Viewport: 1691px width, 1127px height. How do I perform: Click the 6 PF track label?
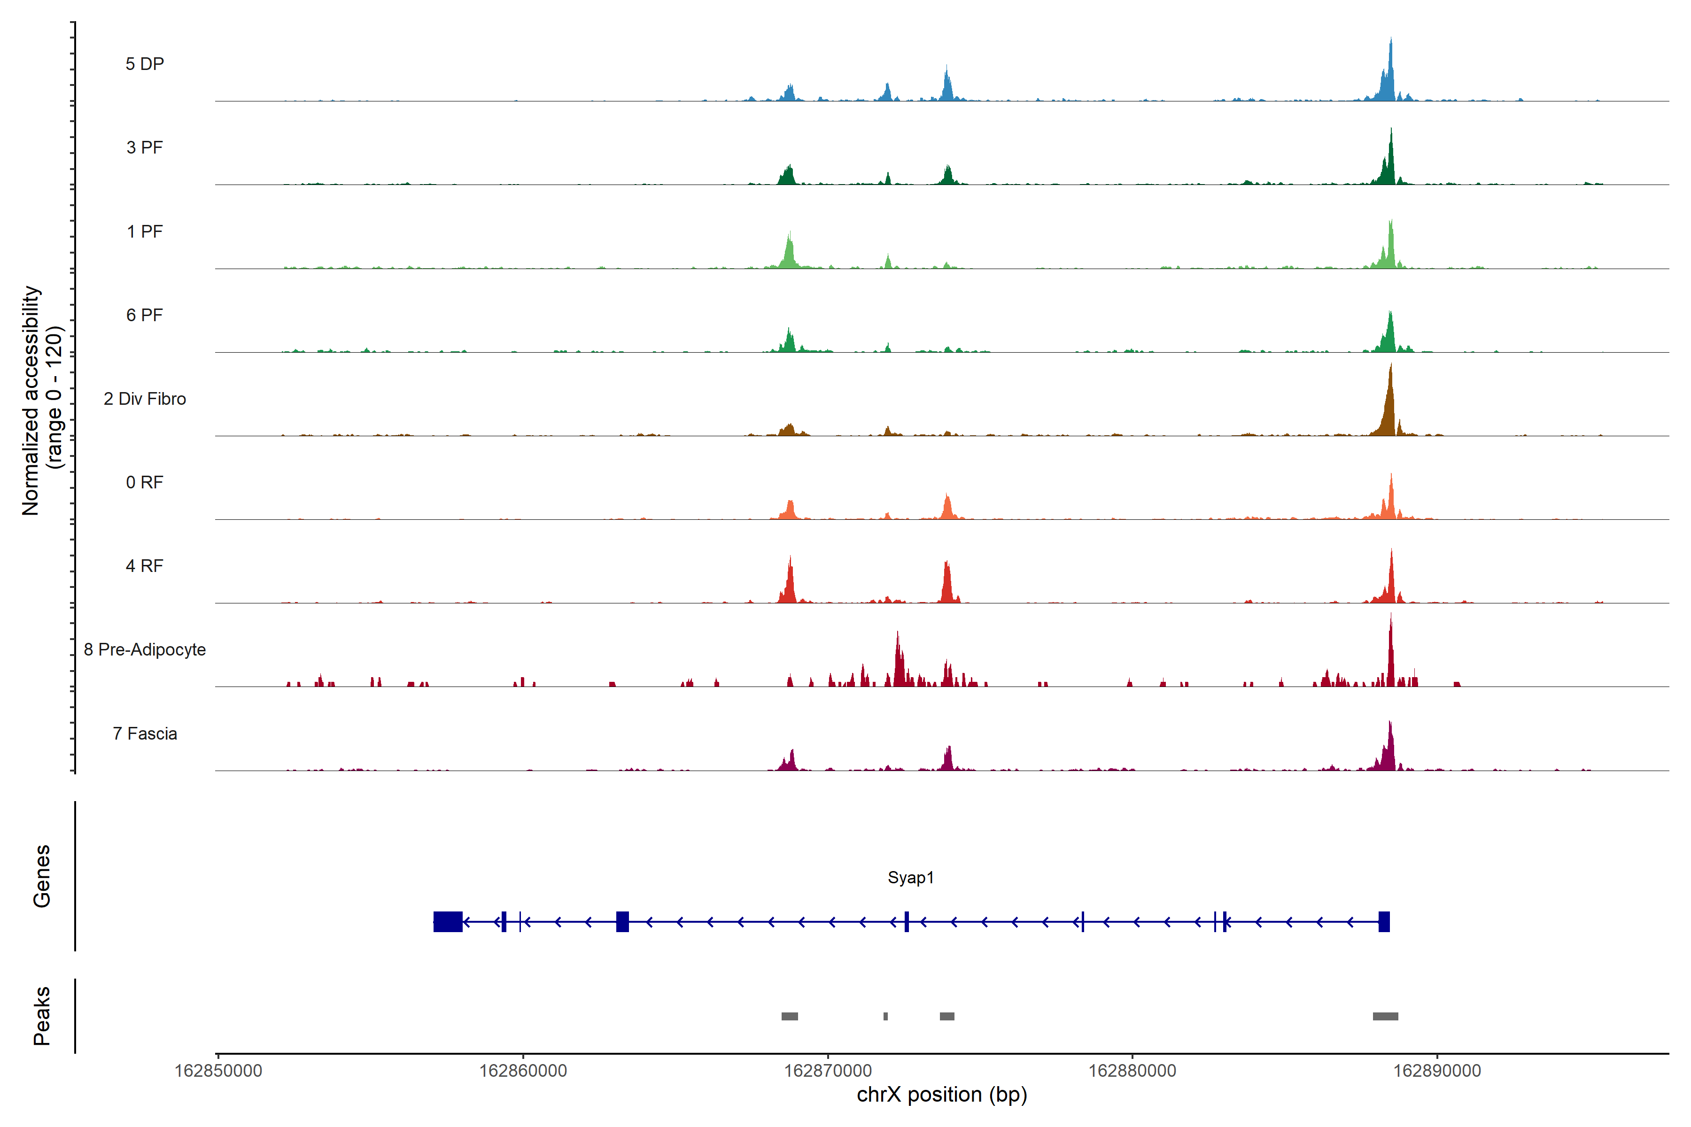(145, 315)
